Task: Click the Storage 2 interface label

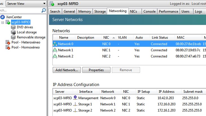Action: point(85,110)
